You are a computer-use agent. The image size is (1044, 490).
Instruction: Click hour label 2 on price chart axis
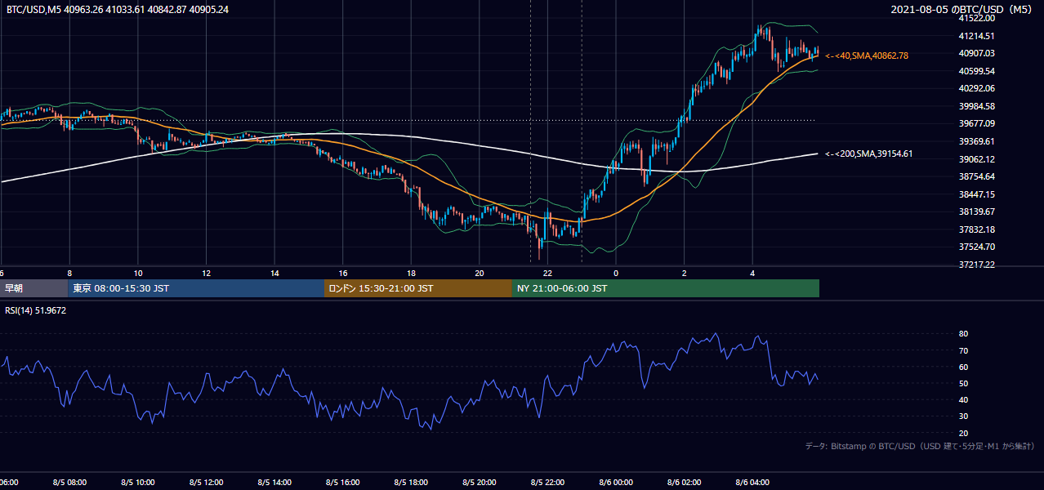coord(685,274)
